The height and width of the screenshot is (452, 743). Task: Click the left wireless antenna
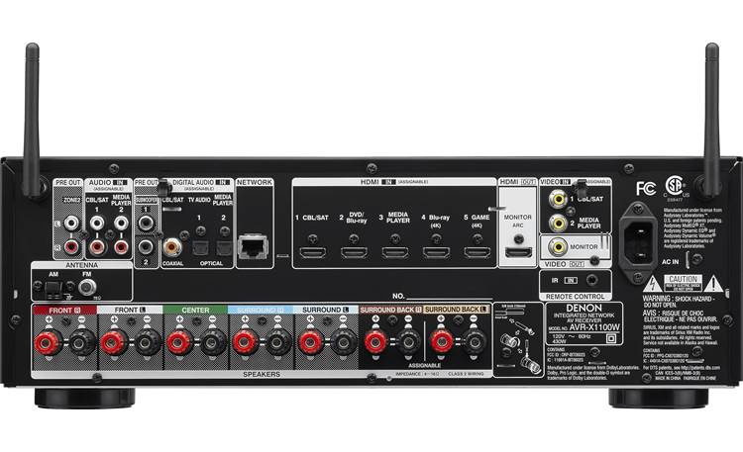(x=32, y=121)
